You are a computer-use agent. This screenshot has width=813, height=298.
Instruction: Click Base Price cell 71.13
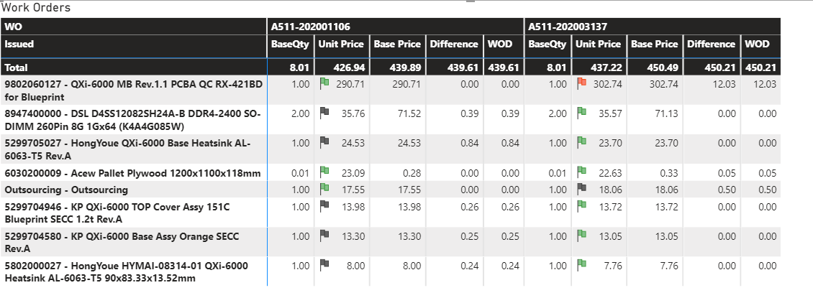(x=667, y=114)
